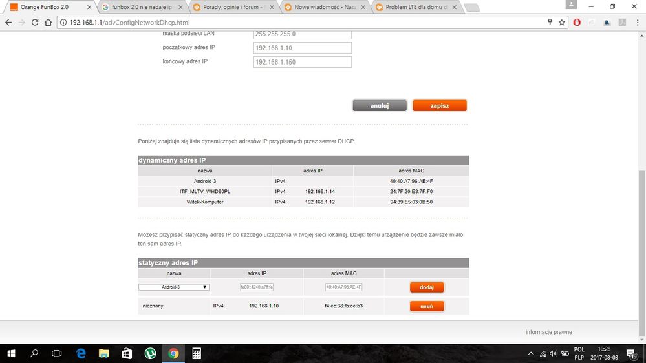Click static MAC address input 40:40:A7:96:AE:4F
The image size is (646, 363).
(x=343, y=287)
